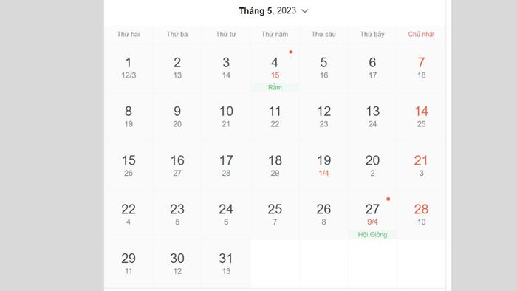This screenshot has width=517, height=291.
Task: Click the red event dot on day 4
Action: (x=291, y=52)
